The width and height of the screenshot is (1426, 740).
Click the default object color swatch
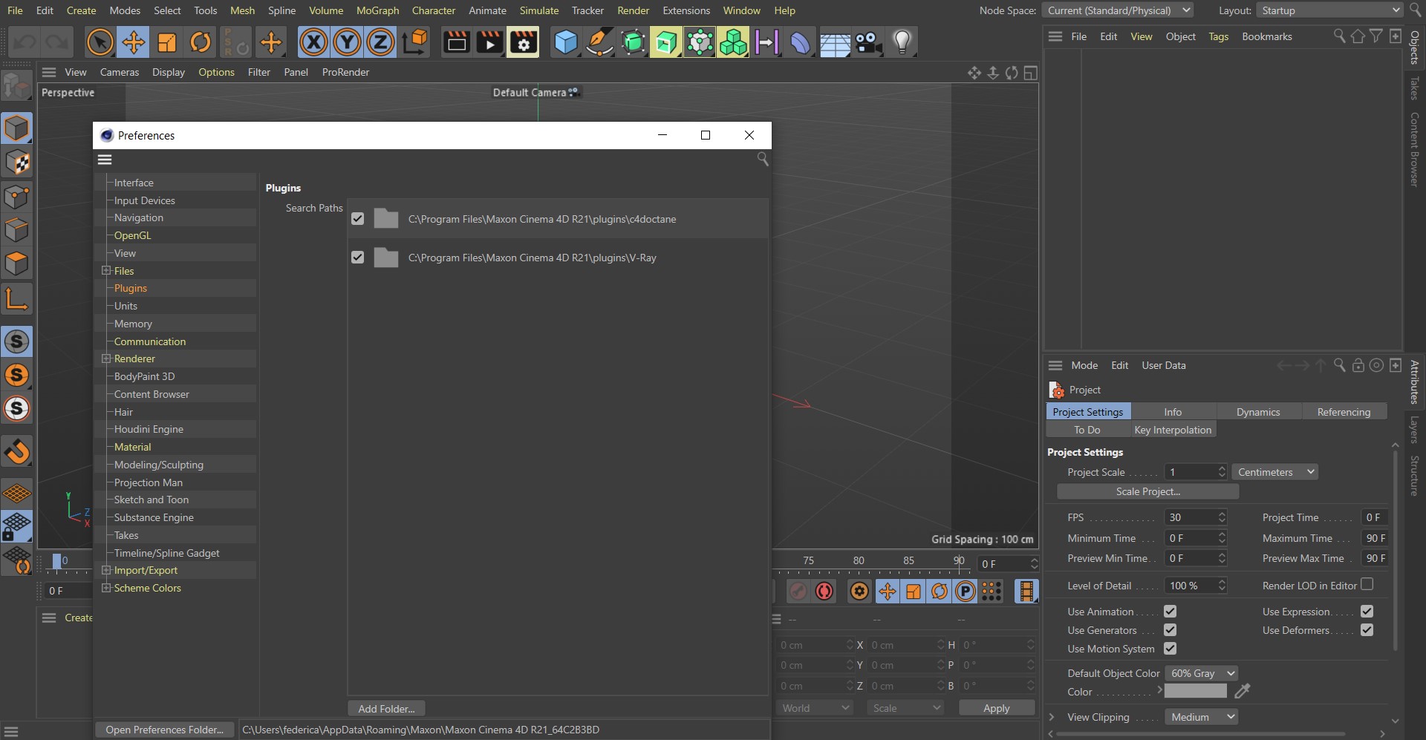pyautogui.click(x=1196, y=691)
